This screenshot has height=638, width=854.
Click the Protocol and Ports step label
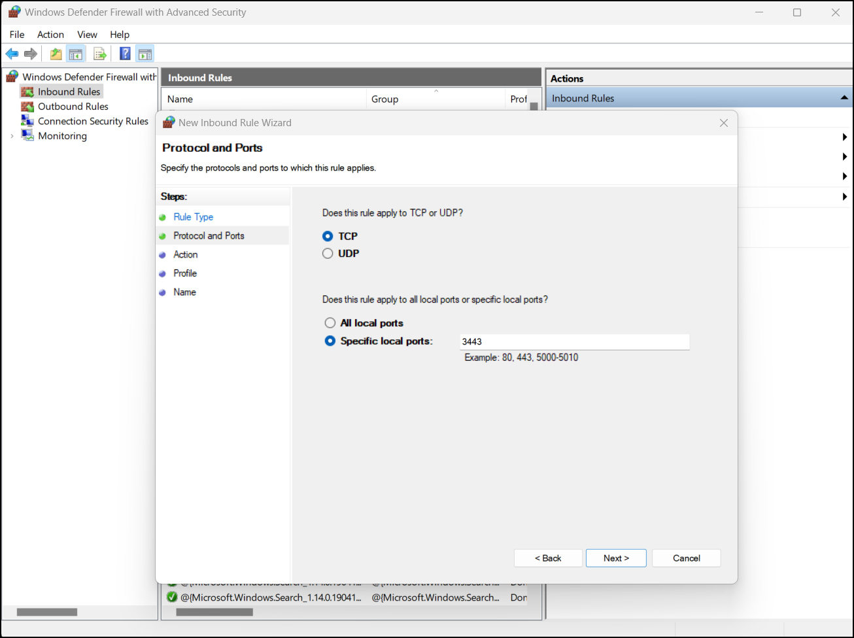[x=209, y=236]
